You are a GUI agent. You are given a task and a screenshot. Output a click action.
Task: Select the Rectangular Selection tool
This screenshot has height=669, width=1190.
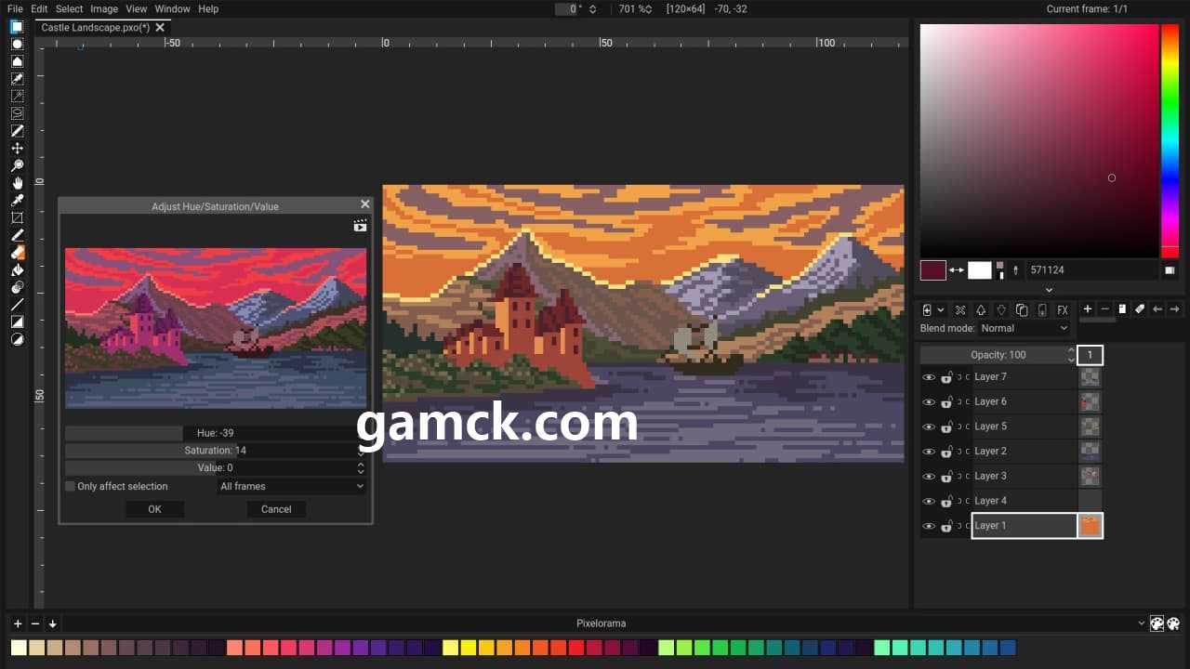click(x=17, y=26)
